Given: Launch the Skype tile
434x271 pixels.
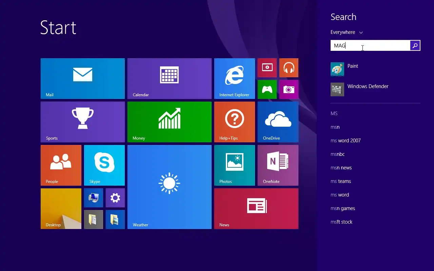Looking at the screenshot, I should click(x=104, y=165).
